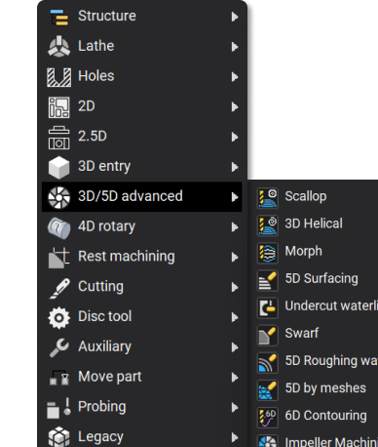The image size is (378, 447).
Task: Open the Disc tool menu entry
Action: [142, 317]
